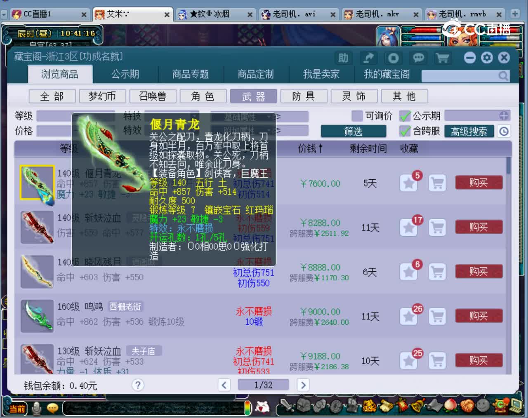Add ￥8288.00 item to cart
This screenshot has height=418, width=528.
pyautogui.click(x=437, y=227)
